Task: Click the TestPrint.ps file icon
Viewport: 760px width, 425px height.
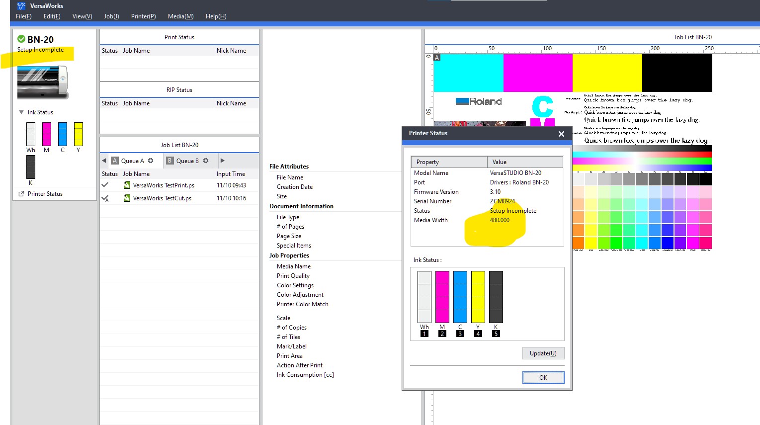Action: 127,185
